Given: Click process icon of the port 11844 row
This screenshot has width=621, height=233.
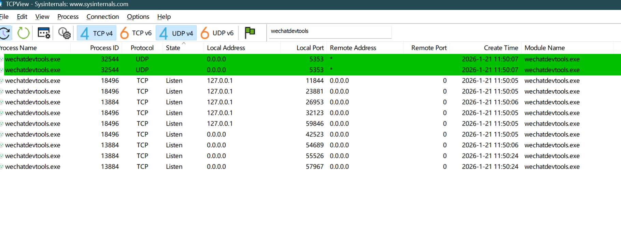Looking at the screenshot, I should tap(2, 81).
